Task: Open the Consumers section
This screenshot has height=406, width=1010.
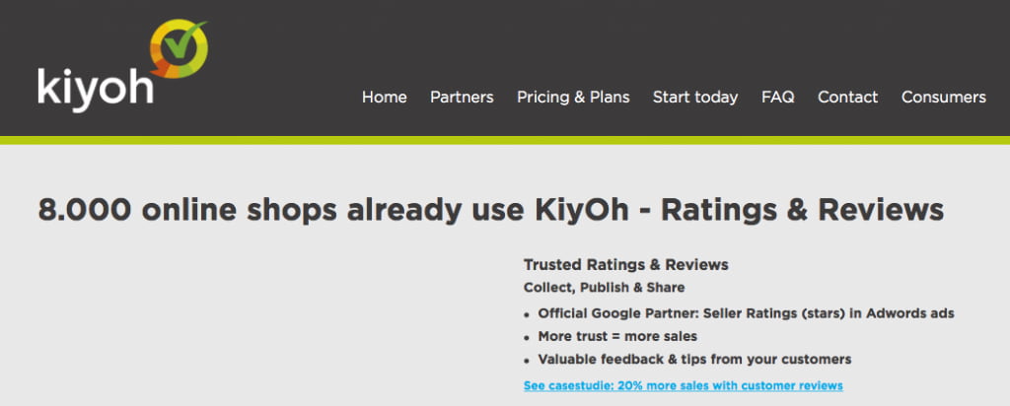Action: [943, 98]
